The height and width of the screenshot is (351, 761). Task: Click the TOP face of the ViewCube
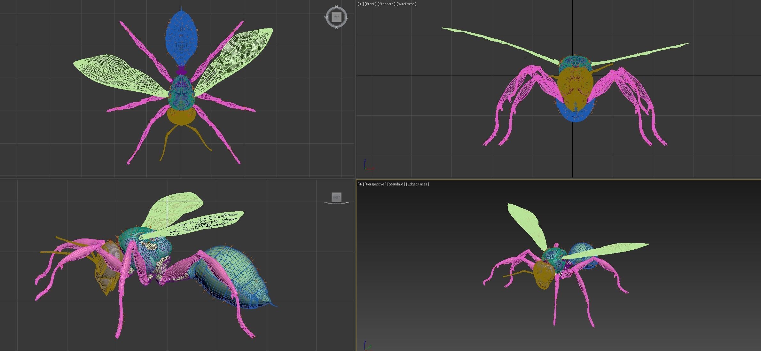[x=336, y=17]
